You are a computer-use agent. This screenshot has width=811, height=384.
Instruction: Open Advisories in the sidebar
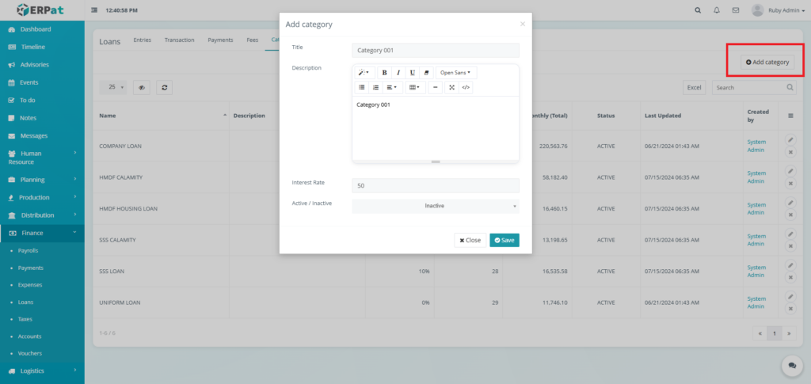click(43, 65)
